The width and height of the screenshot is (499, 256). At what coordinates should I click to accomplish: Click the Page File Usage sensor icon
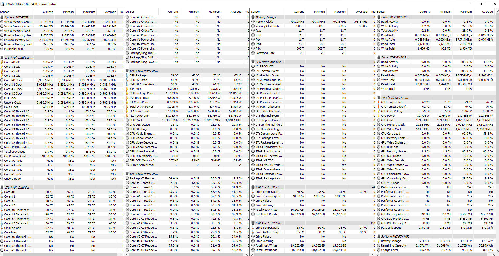[x=2, y=49]
